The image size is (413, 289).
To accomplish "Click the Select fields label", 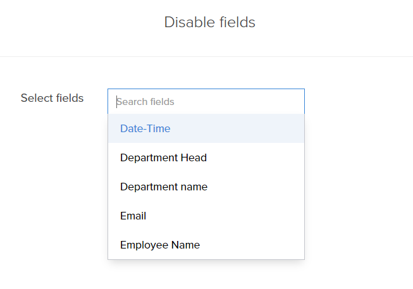I will click(52, 98).
